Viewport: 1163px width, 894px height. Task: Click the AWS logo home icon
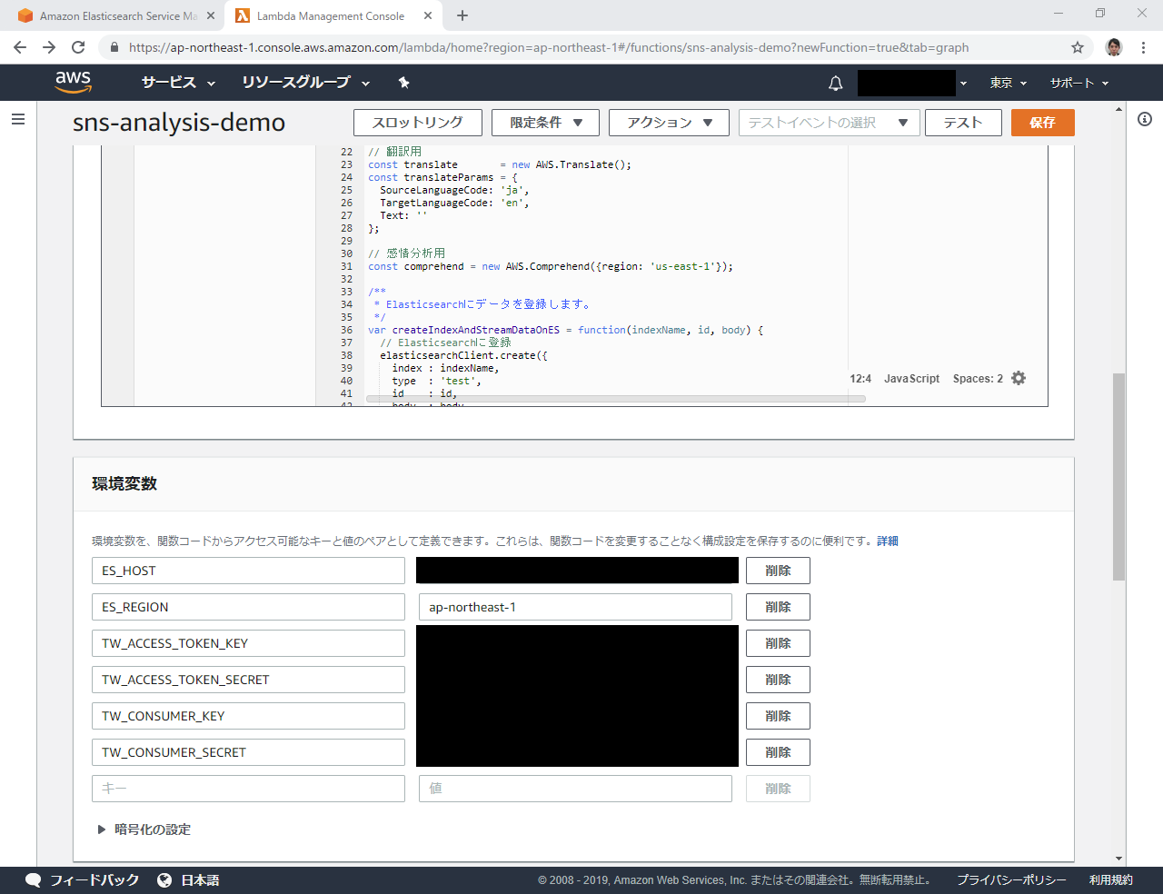(73, 82)
